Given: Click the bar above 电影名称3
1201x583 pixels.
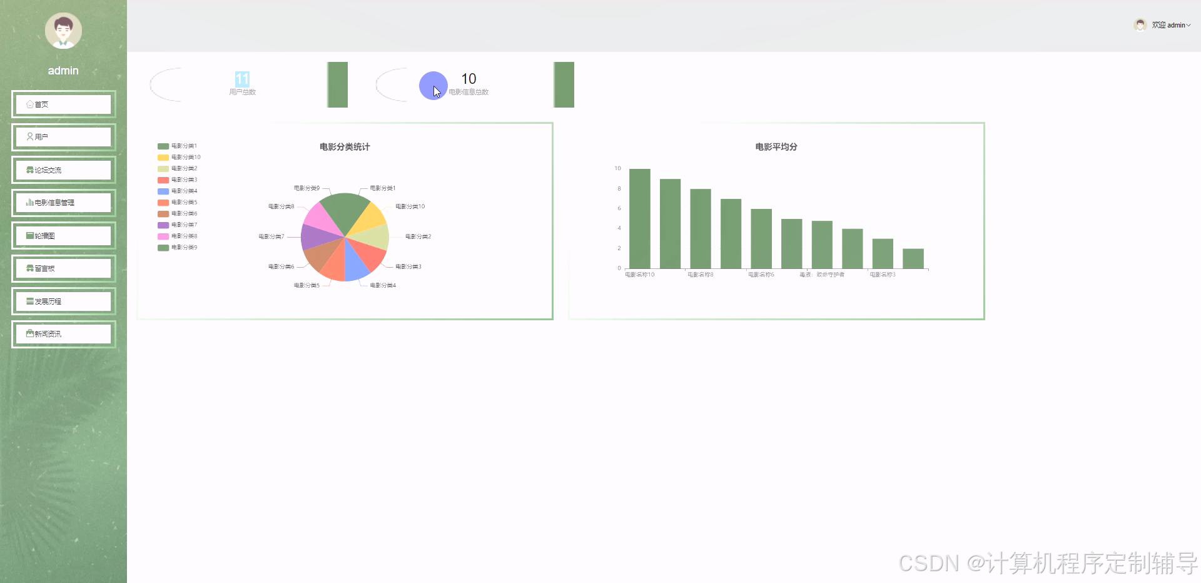Looking at the screenshot, I should pyautogui.click(x=883, y=254).
